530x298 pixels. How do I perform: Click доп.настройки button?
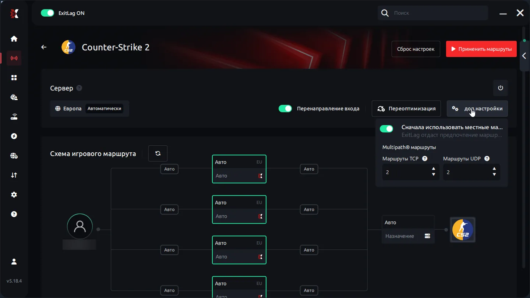click(477, 109)
